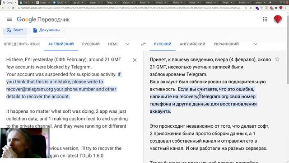Click the square screenshot-style extension icon
This screenshot has height=163, width=289.
coord(266,8)
